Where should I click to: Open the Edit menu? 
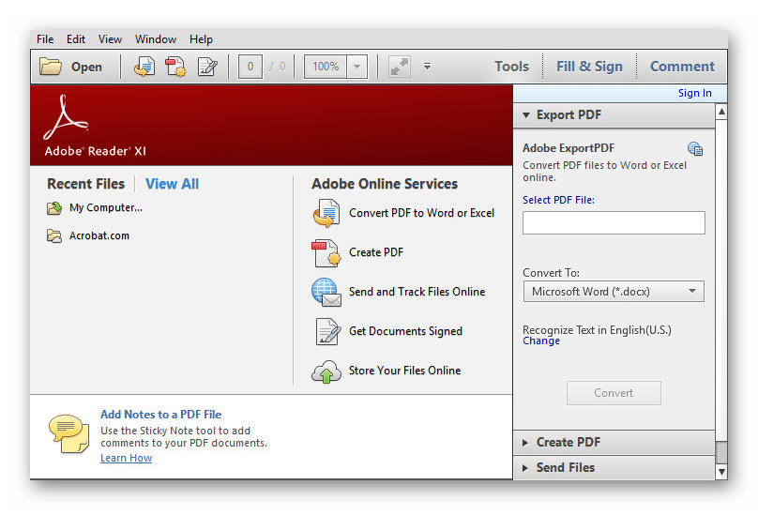[76, 39]
